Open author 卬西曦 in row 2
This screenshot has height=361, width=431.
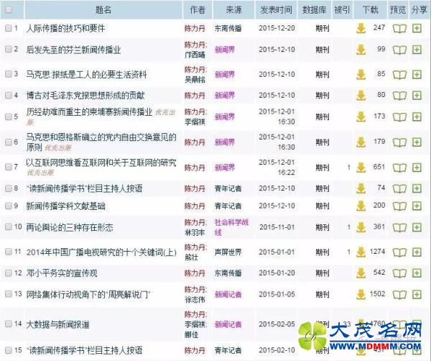(195, 55)
